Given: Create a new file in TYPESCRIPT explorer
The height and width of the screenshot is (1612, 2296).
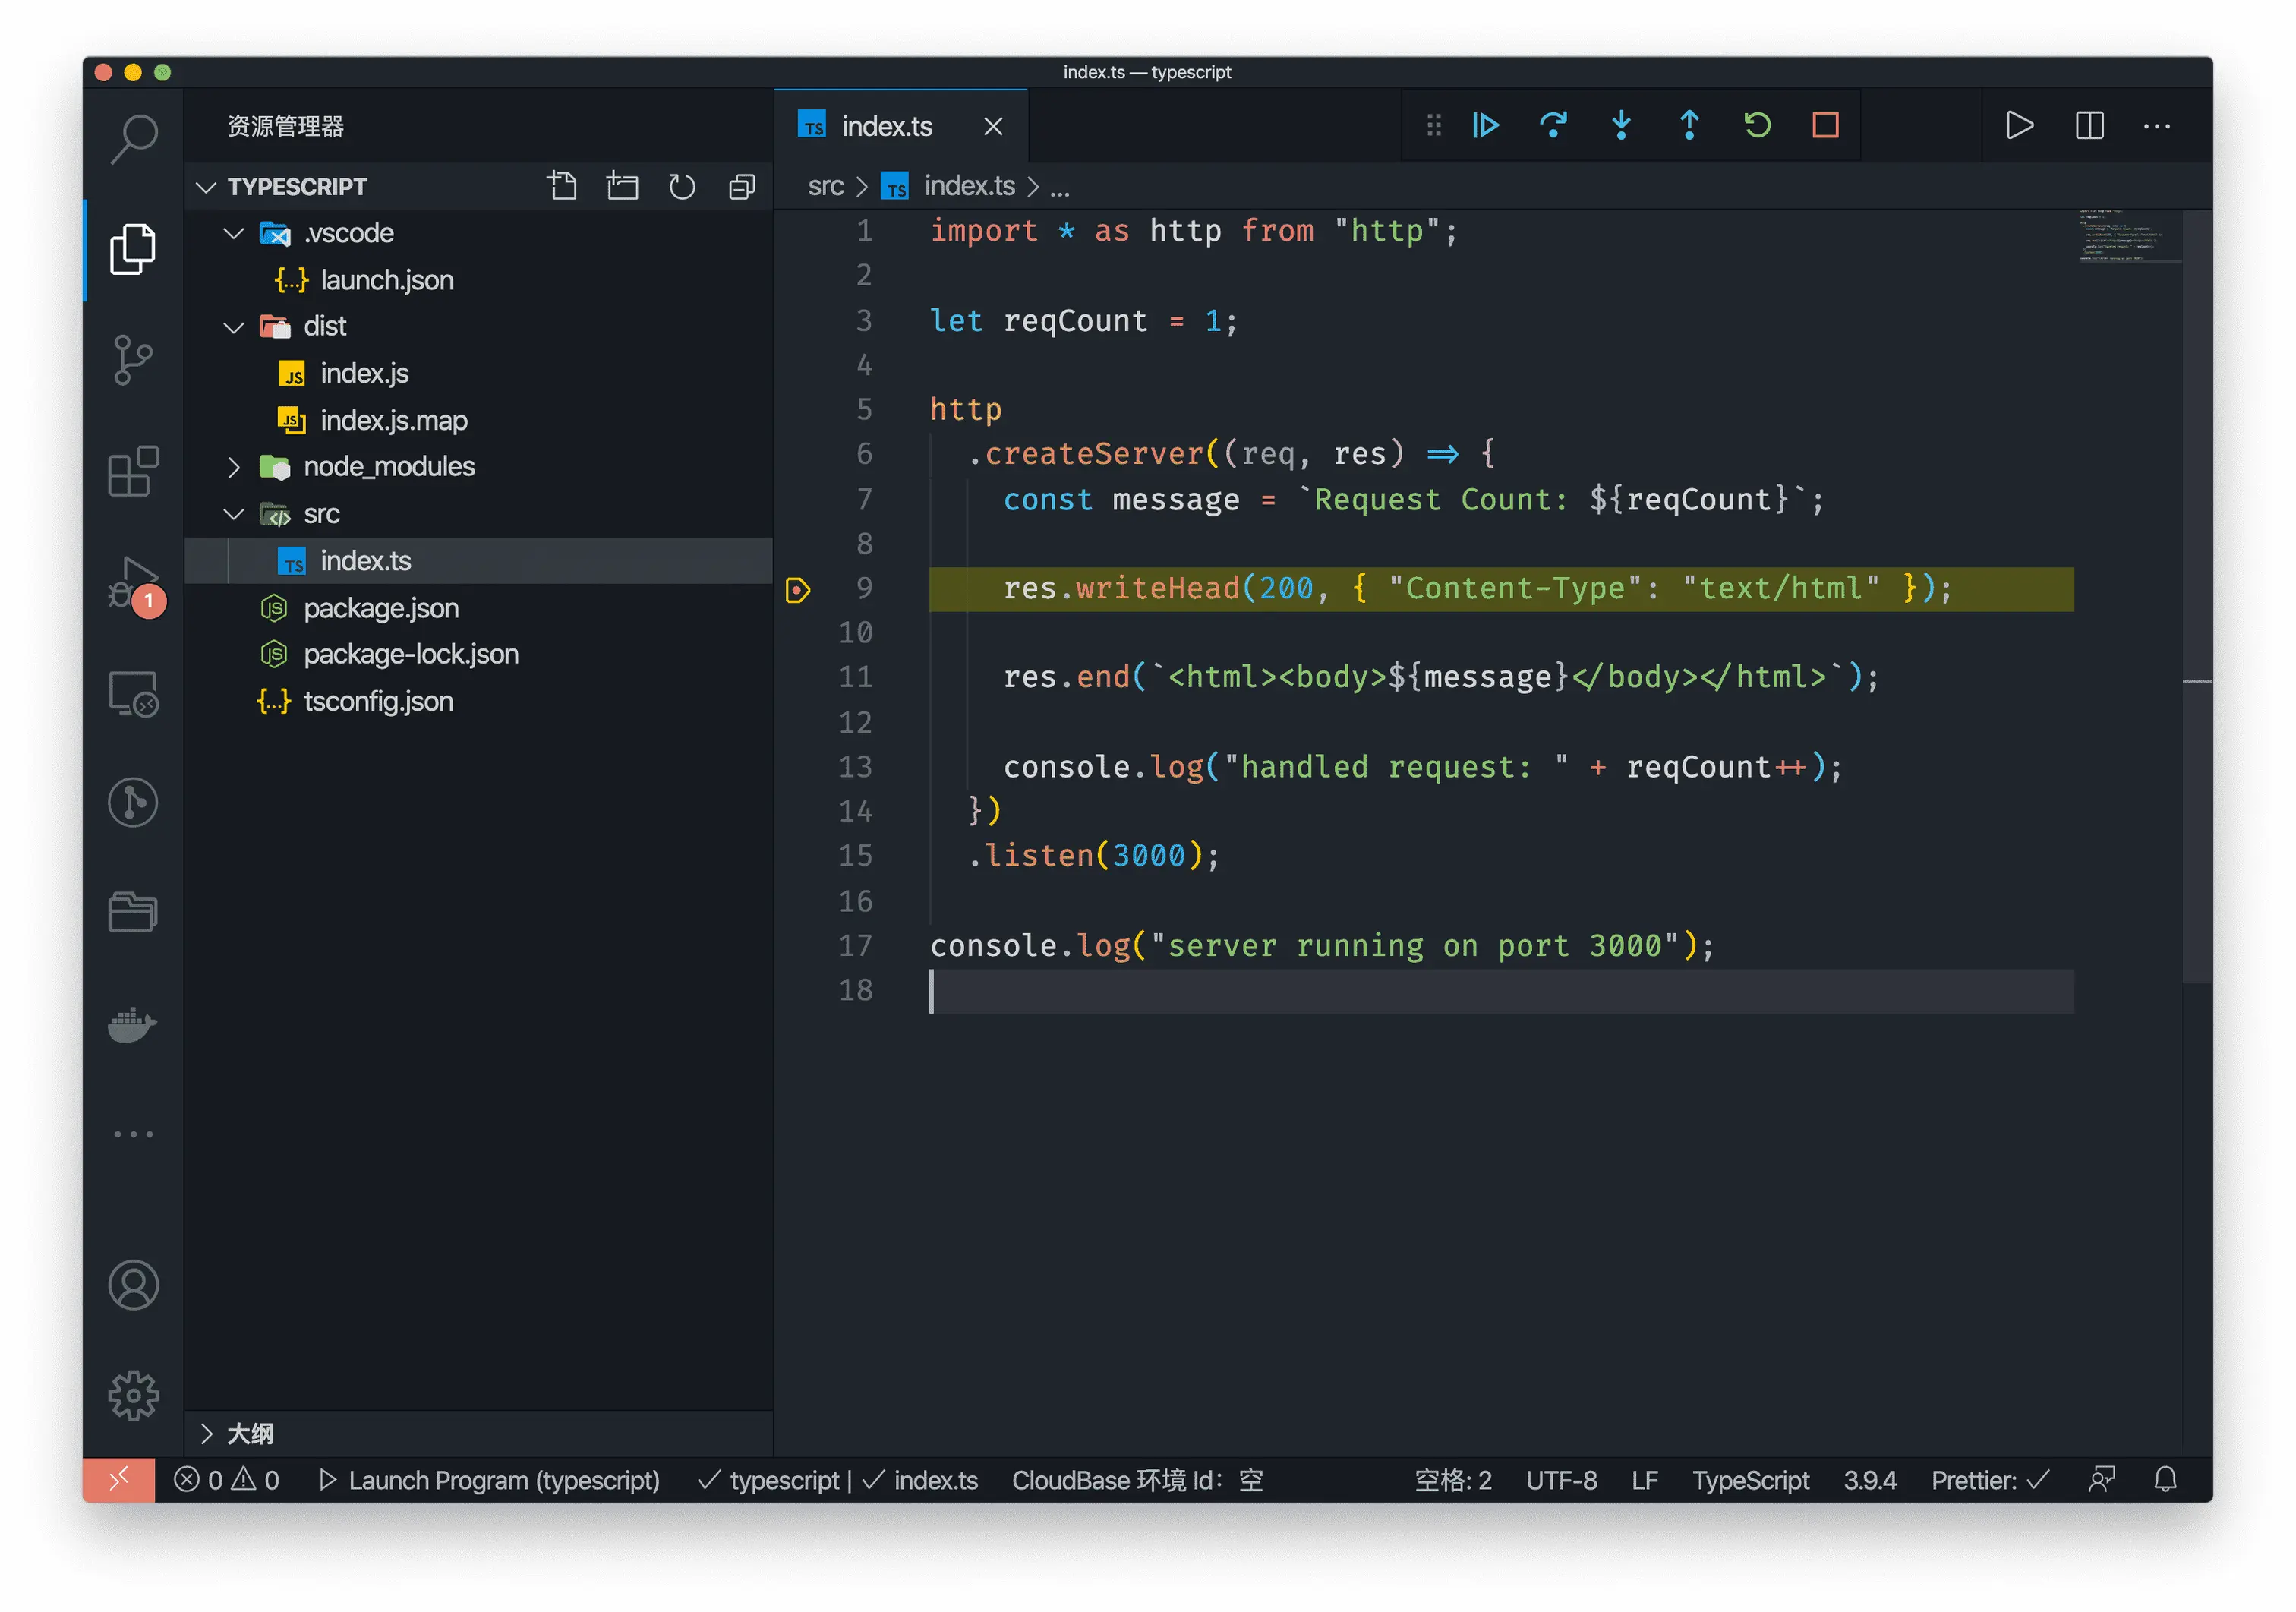Looking at the screenshot, I should [562, 186].
